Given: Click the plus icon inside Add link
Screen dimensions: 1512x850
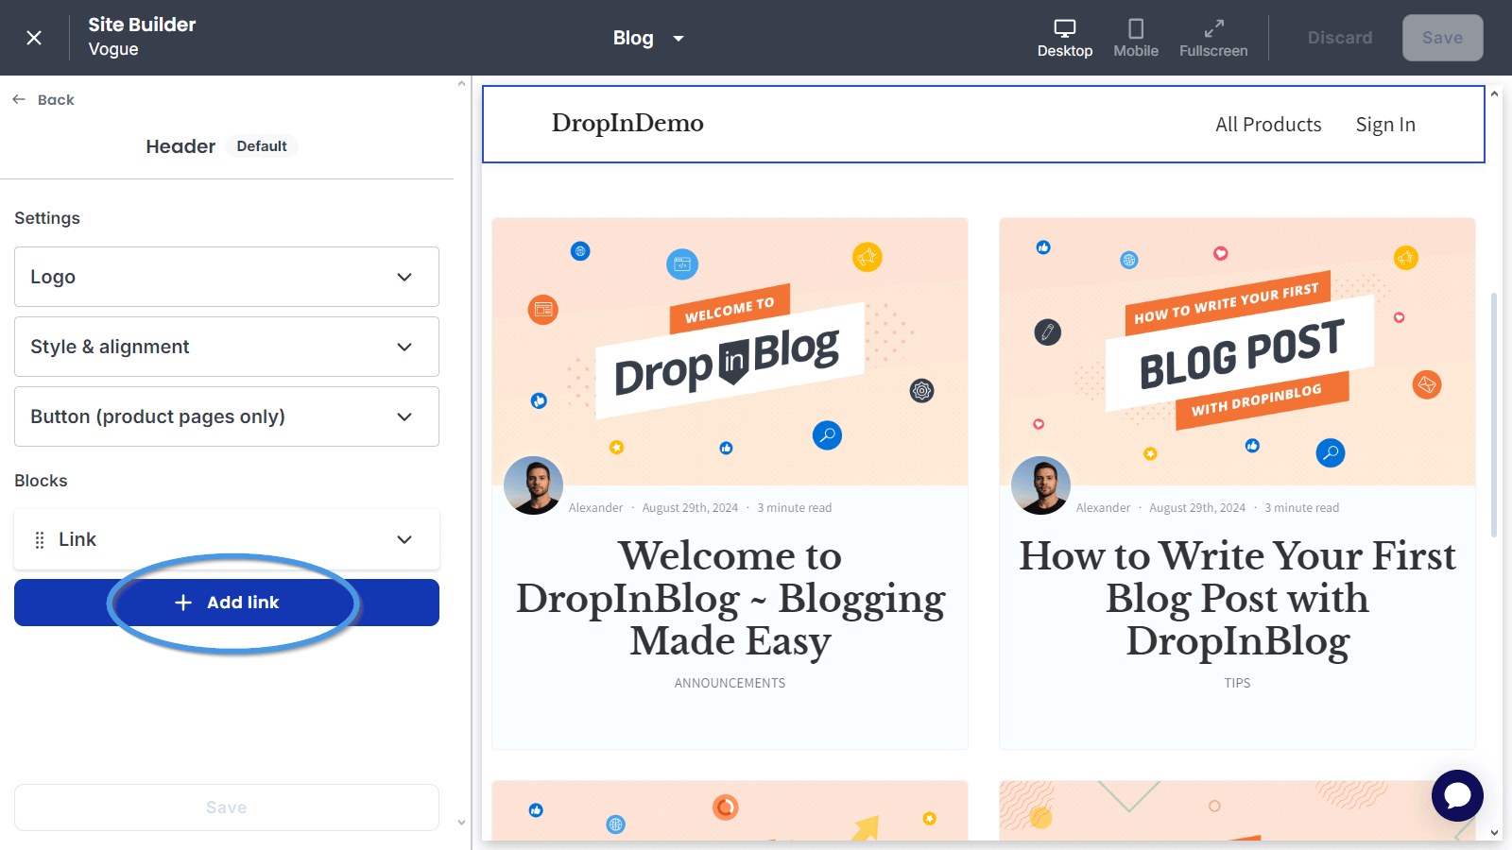Looking at the screenshot, I should (182, 602).
